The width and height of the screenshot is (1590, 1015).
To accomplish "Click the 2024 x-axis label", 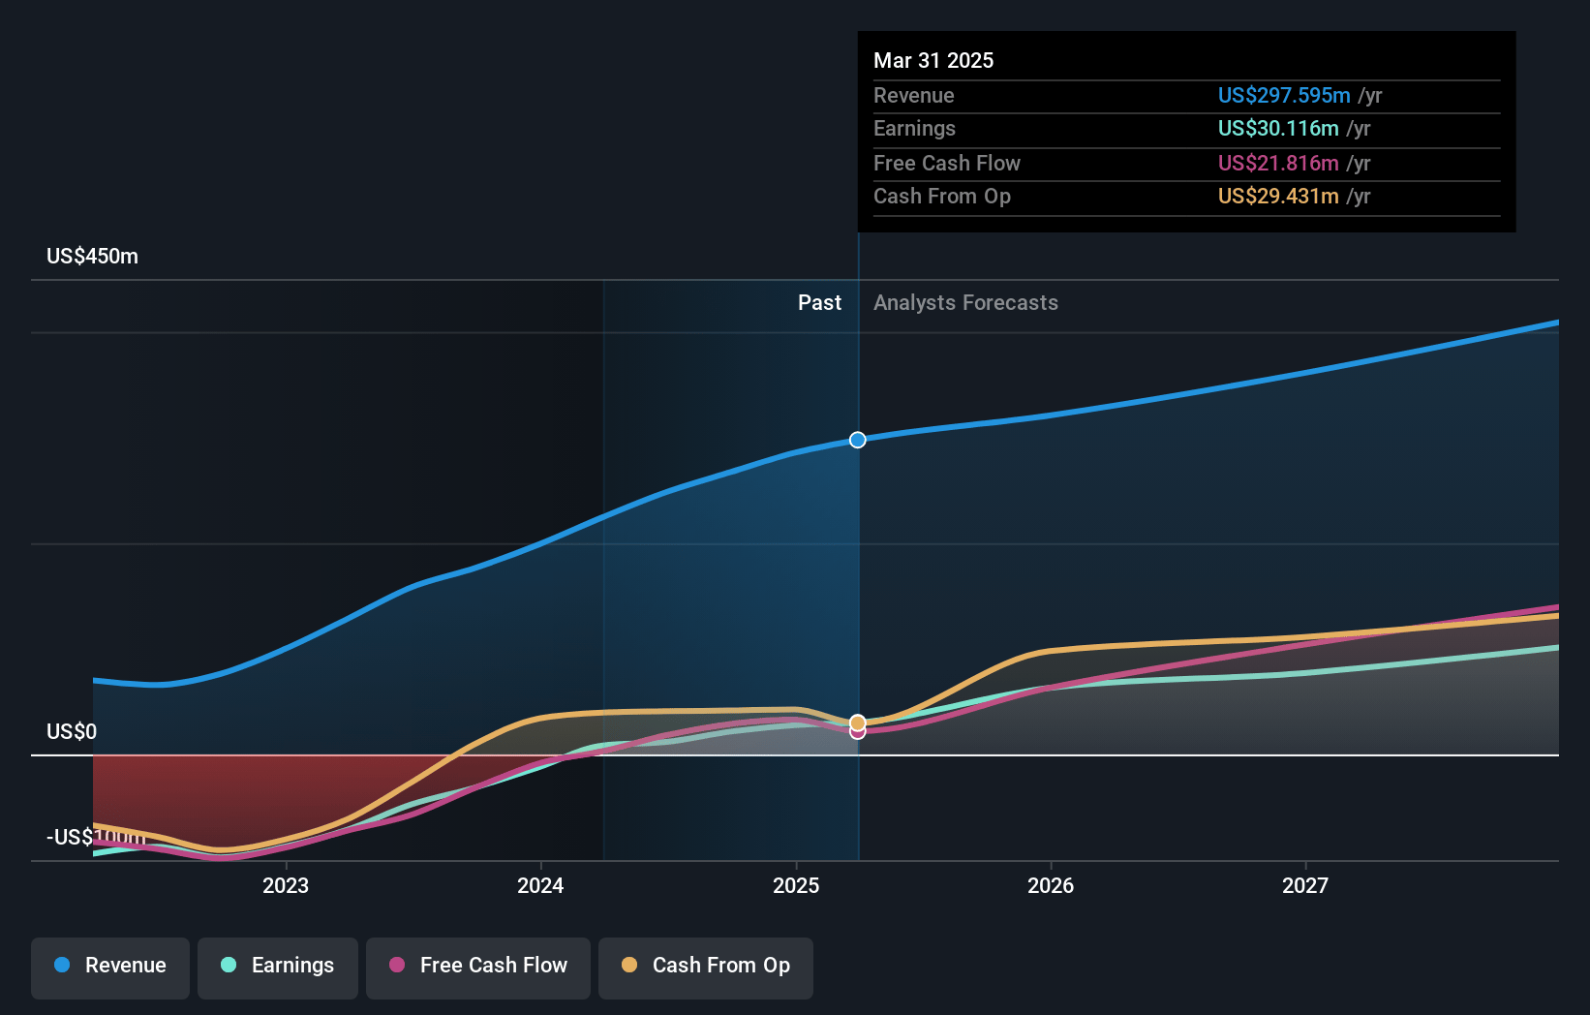I will tap(540, 885).
